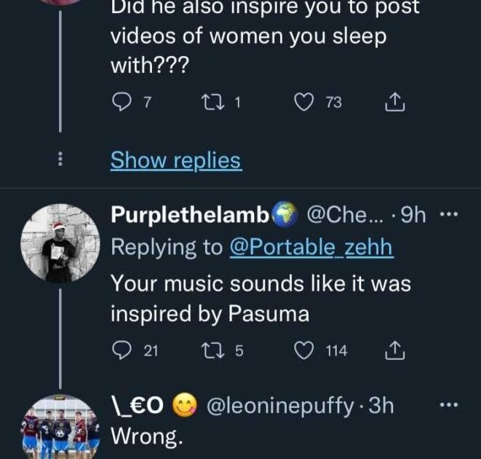Like the tweet with 73 likes
The height and width of the screenshot is (459, 481).
pyautogui.click(x=303, y=103)
